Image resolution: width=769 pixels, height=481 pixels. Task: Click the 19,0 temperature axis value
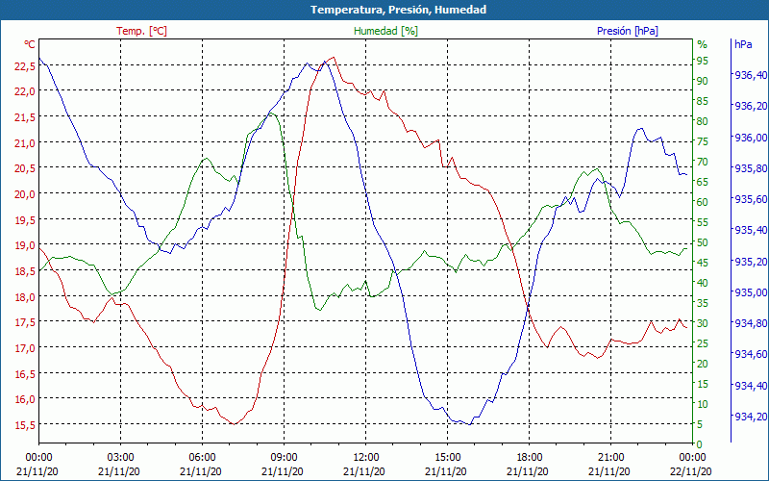(x=25, y=246)
